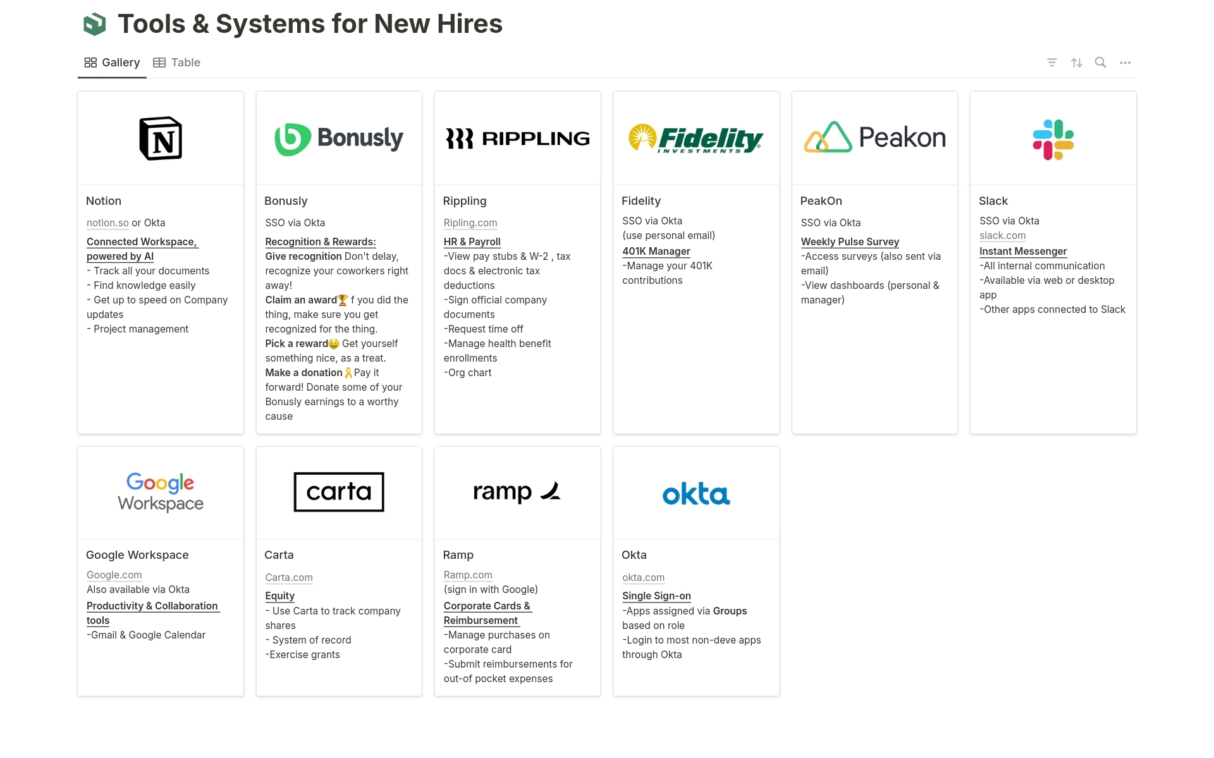Open the database search icon

[1100, 63]
